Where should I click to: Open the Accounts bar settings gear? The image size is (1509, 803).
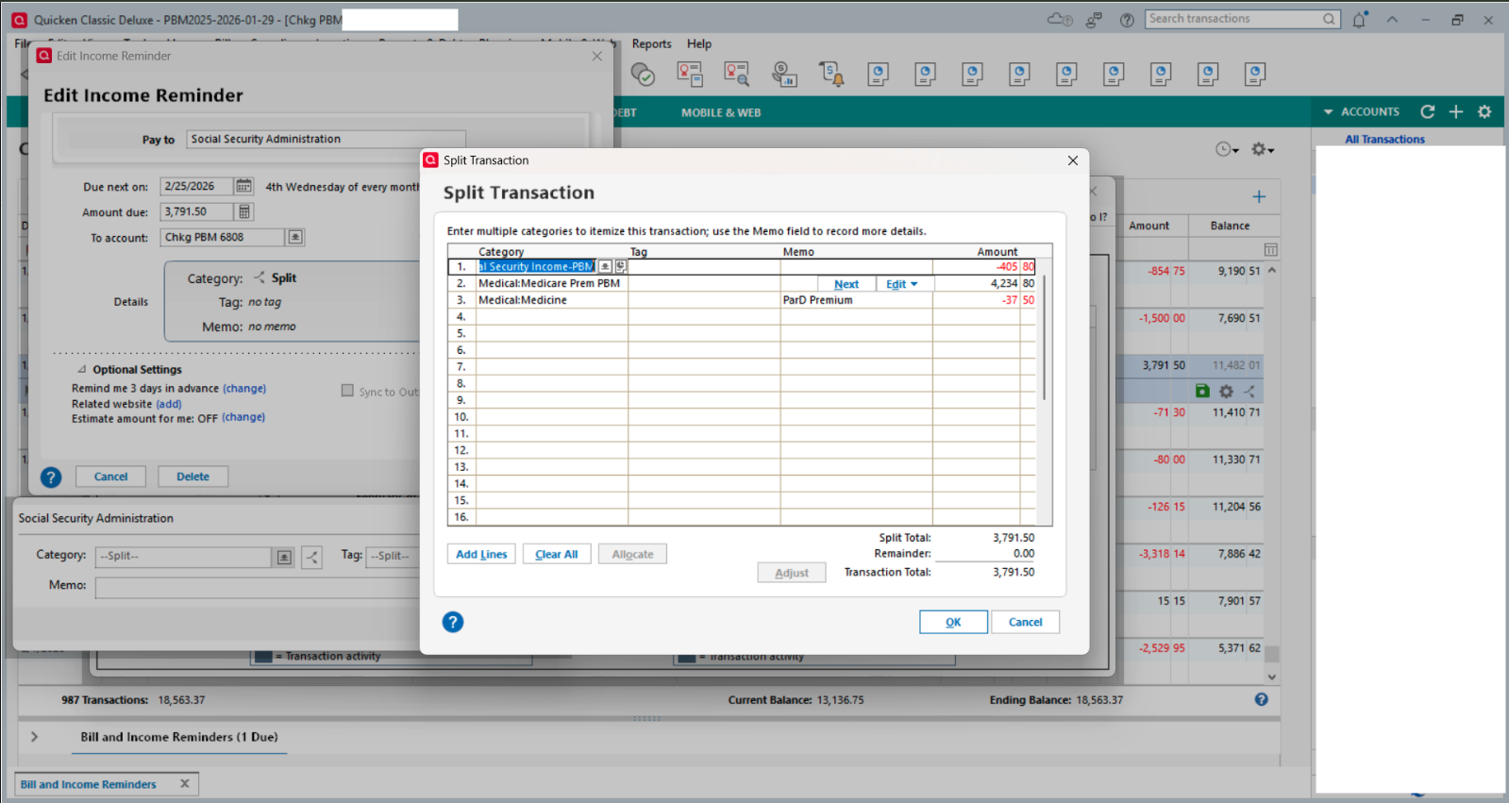tap(1484, 111)
